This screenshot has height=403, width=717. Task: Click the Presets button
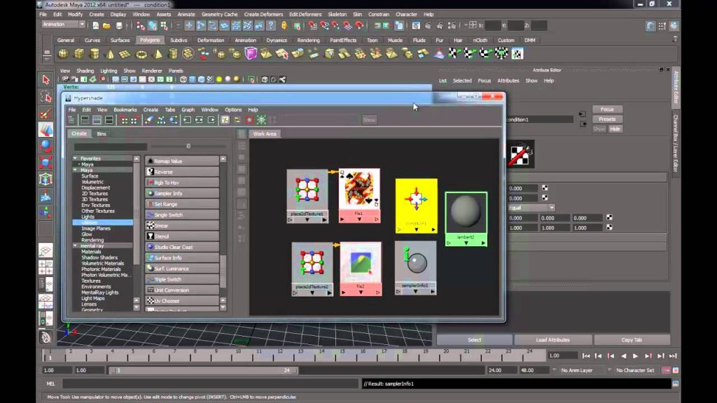pos(607,119)
